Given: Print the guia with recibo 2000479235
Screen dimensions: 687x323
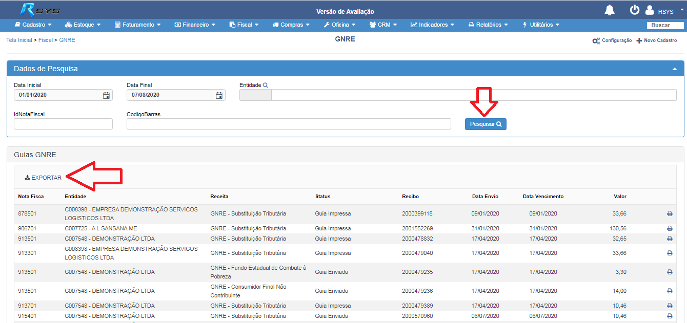Looking at the screenshot, I should point(670,272).
